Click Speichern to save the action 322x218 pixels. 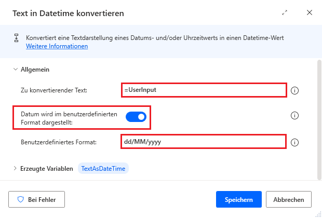click(238, 199)
